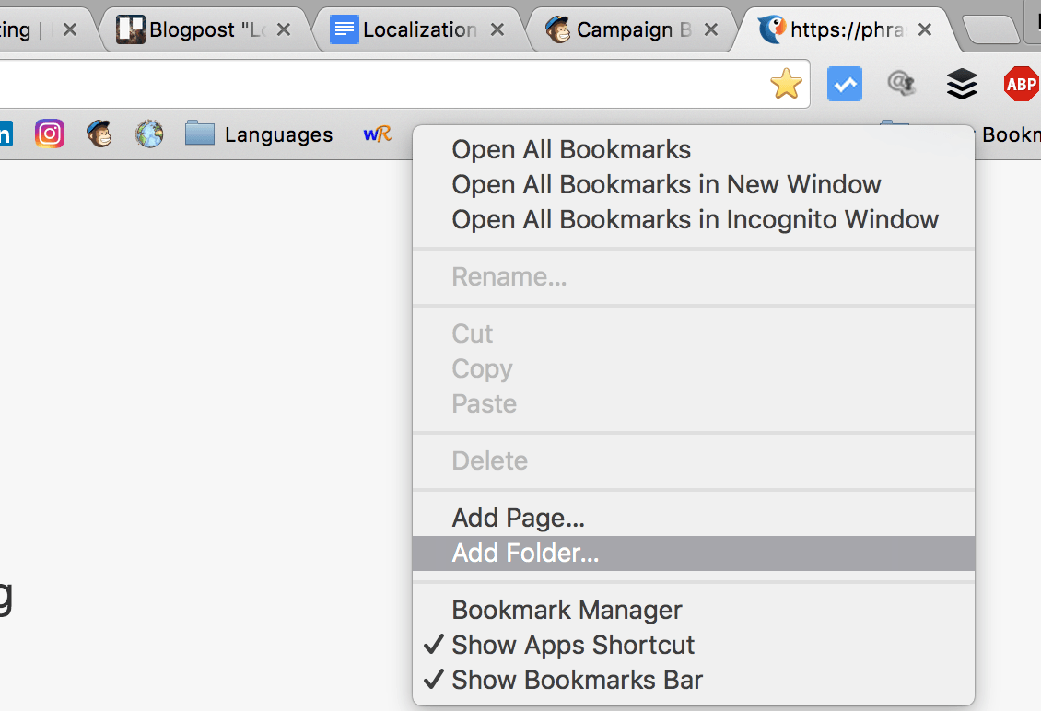The image size is (1041, 711).
Task: Click the globe bookmark icon
Action: pyautogui.click(x=148, y=134)
